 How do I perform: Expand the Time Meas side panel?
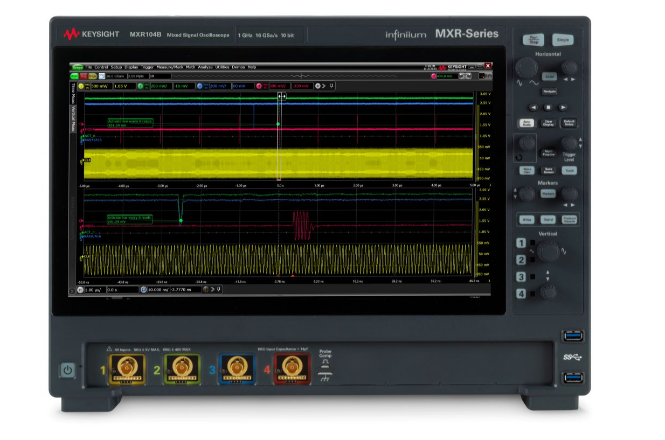(x=73, y=94)
